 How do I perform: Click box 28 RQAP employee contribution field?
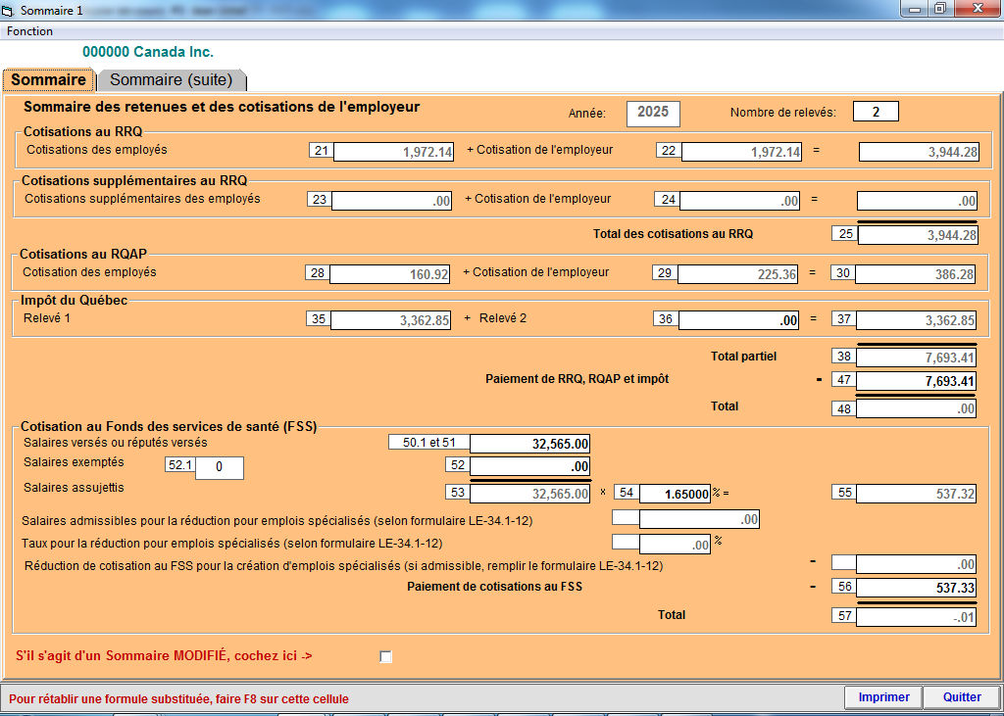pyautogui.click(x=390, y=274)
